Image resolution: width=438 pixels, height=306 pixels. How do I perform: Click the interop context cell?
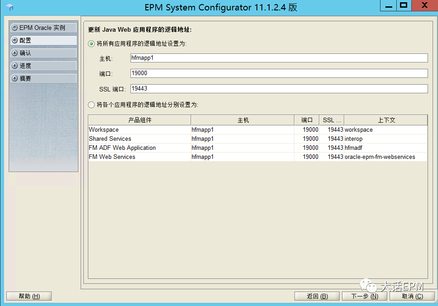(x=386, y=139)
